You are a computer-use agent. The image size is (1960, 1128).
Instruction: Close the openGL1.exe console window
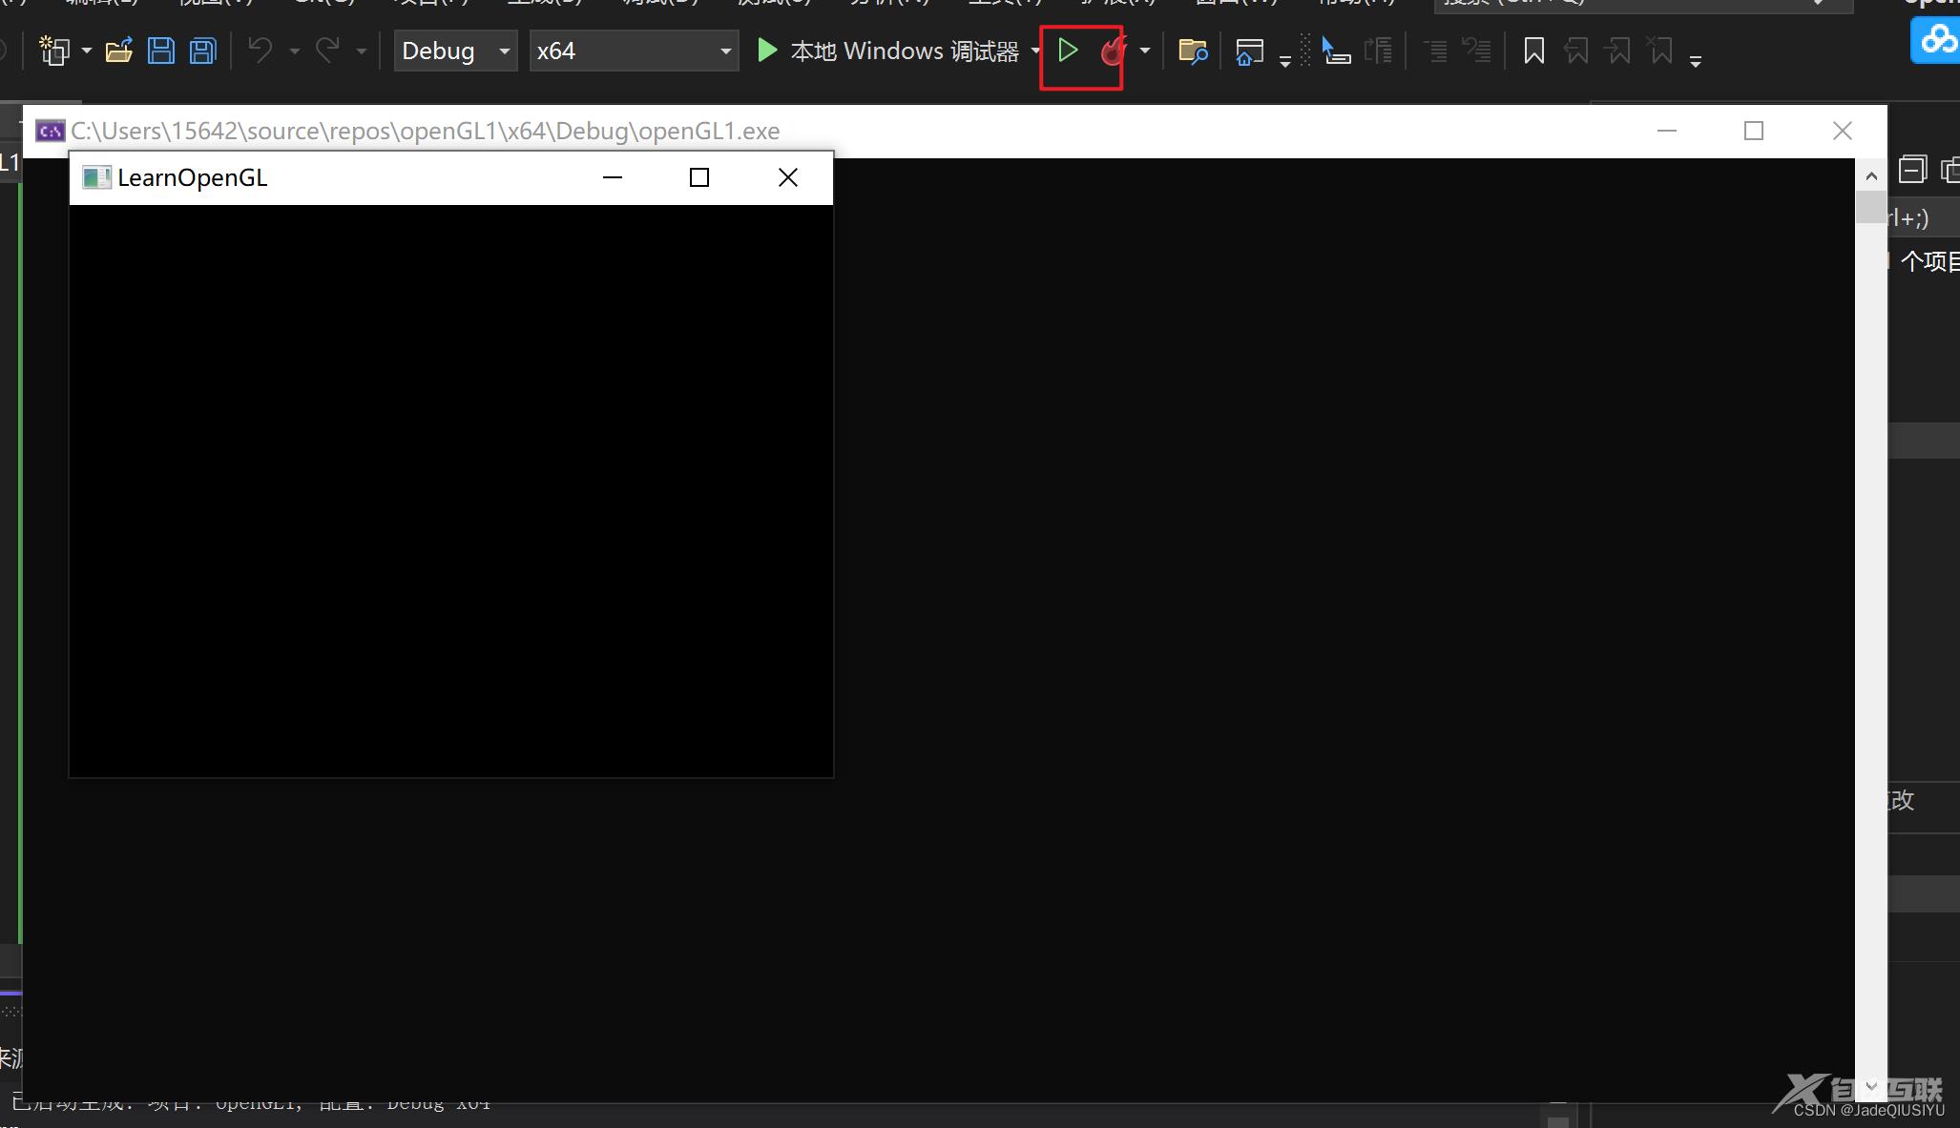(1843, 131)
